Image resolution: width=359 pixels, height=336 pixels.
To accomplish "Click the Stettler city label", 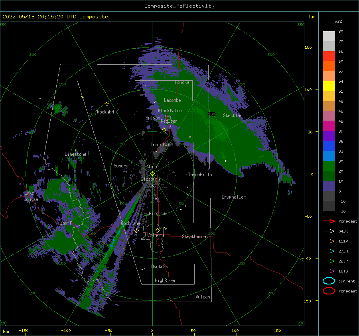I will tap(233, 115).
